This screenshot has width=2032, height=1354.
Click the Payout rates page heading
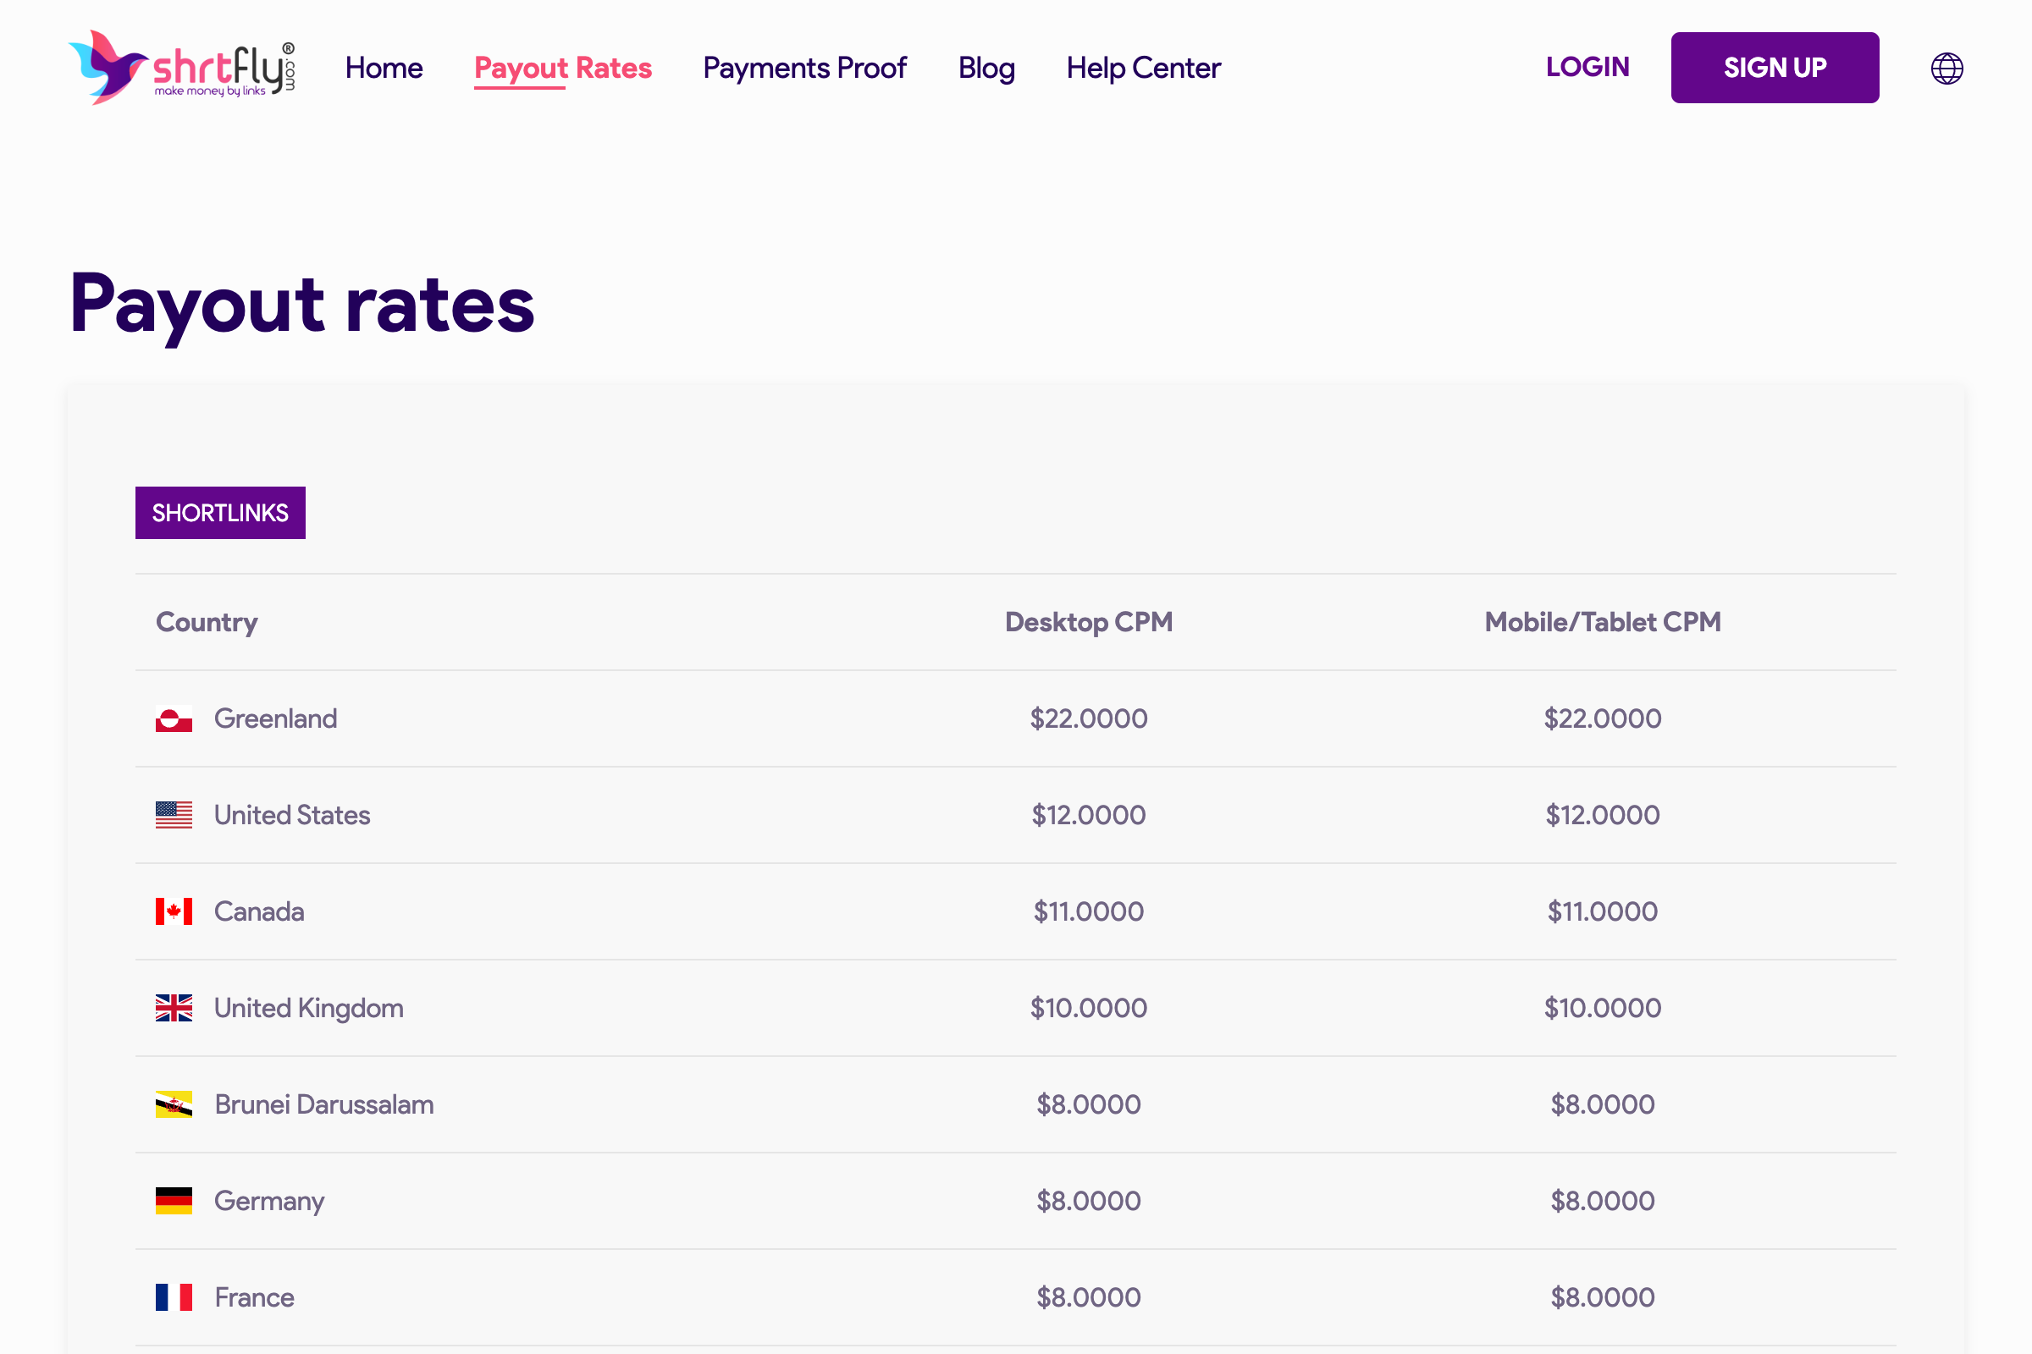click(x=301, y=305)
